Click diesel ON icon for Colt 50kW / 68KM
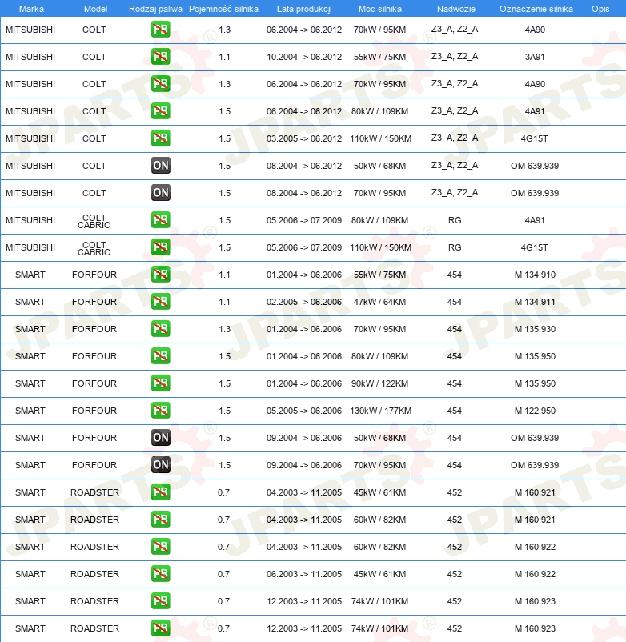 [160, 166]
